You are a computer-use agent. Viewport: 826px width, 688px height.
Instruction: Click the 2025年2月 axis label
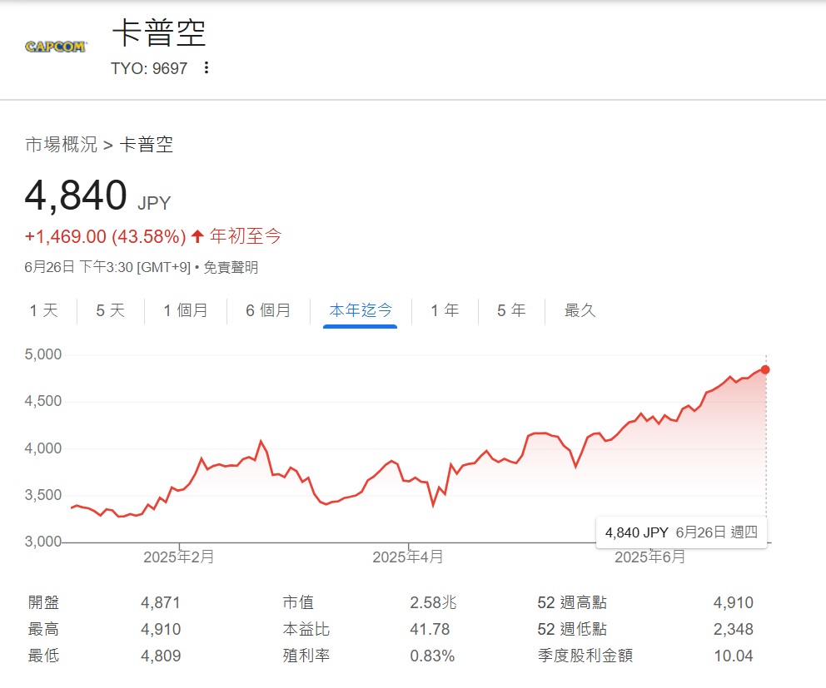tap(178, 557)
